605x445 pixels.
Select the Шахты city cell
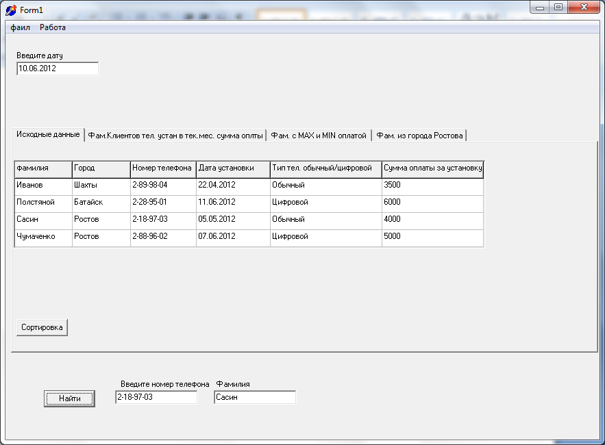(101, 187)
